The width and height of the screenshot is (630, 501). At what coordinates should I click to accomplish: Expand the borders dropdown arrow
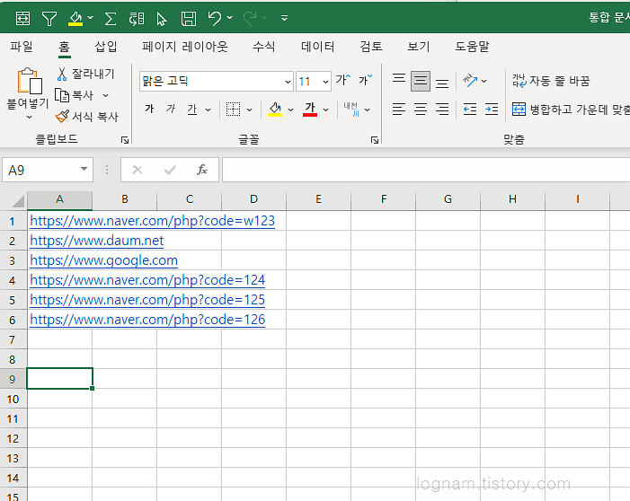[249, 110]
